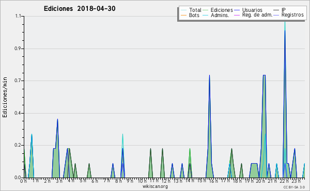Image resolution: width=310 pixels, height=191 pixels.
Task: Click the 0.2 y-axis value
Action: click(18, 145)
